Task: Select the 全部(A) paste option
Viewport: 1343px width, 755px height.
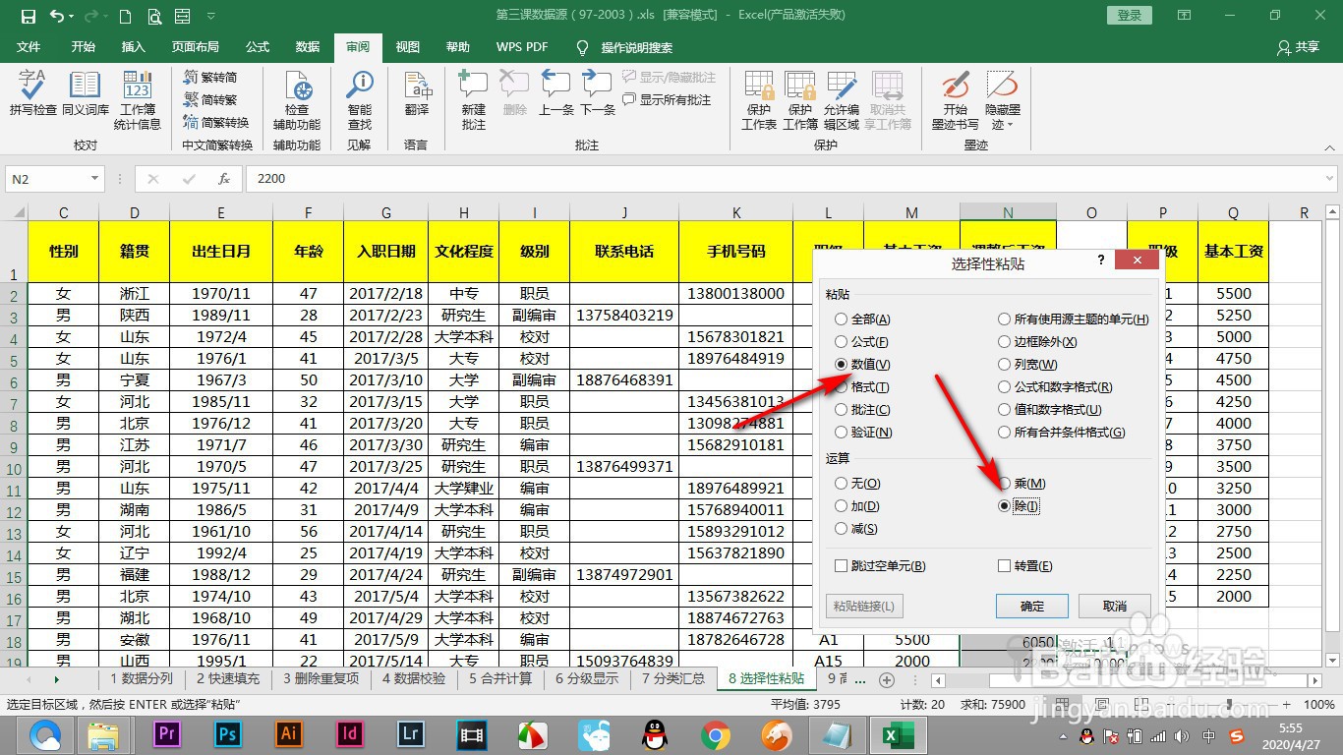Action: (862, 319)
